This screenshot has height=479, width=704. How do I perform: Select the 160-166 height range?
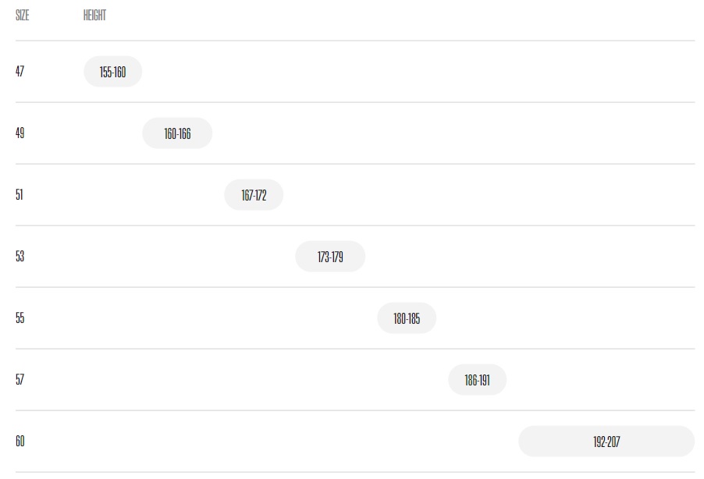(x=177, y=133)
